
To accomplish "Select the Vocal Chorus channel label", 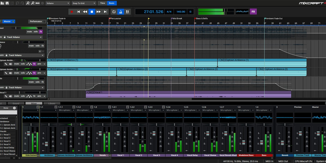I will [210, 155].
